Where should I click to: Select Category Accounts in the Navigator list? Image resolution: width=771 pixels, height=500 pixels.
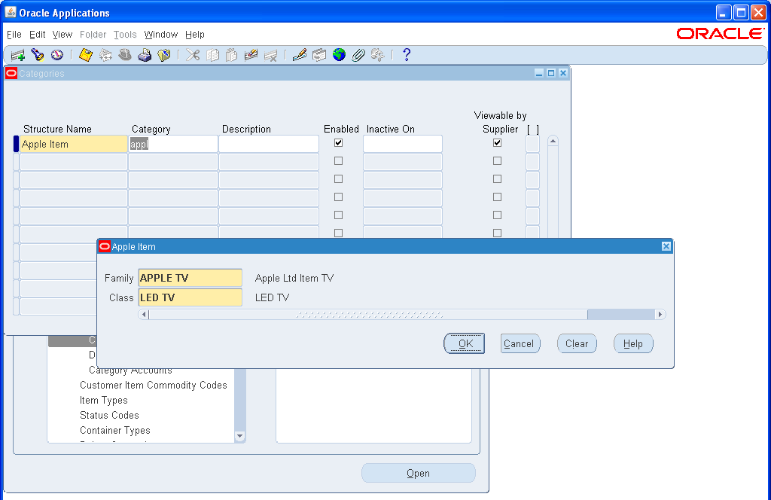point(130,370)
